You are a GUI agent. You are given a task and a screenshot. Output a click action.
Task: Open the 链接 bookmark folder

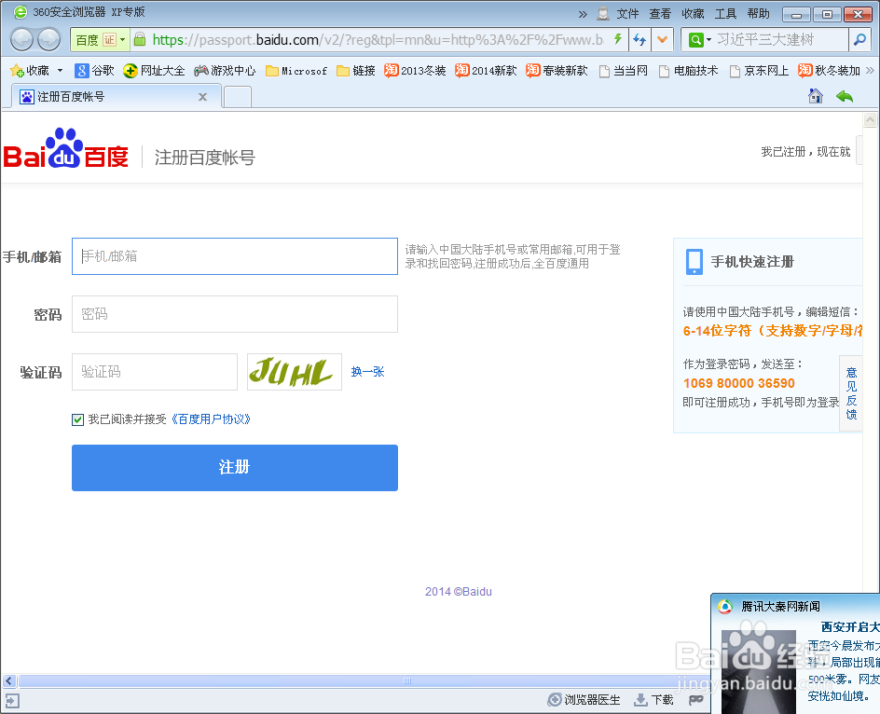click(x=355, y=71)
